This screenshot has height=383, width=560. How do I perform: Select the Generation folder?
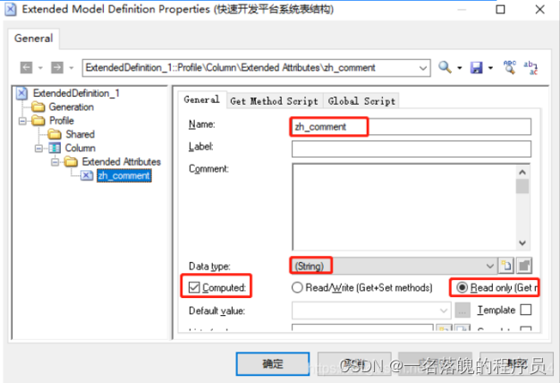coord(71,106)
